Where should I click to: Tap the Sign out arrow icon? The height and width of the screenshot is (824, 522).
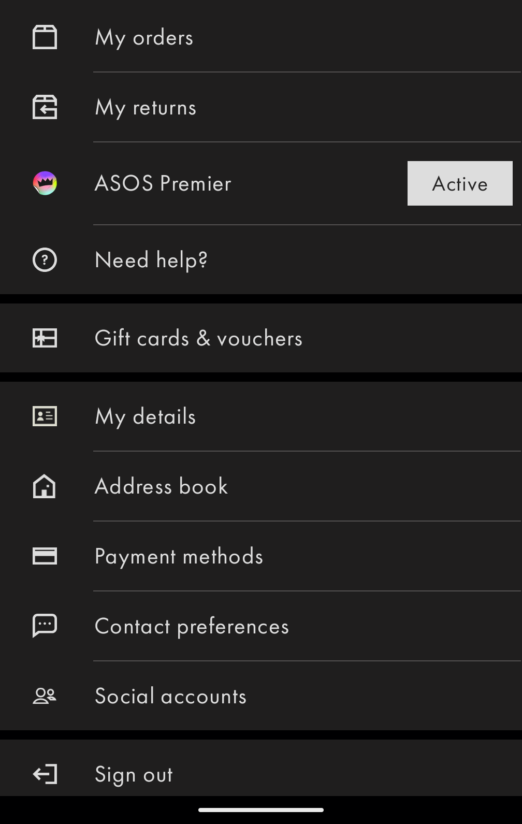point(45,774)
